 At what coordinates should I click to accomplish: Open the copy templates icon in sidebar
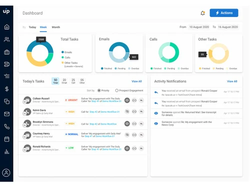point(6,101)
